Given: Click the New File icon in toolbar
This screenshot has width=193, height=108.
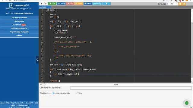Looking at the screenshot, I should (41, 4).
